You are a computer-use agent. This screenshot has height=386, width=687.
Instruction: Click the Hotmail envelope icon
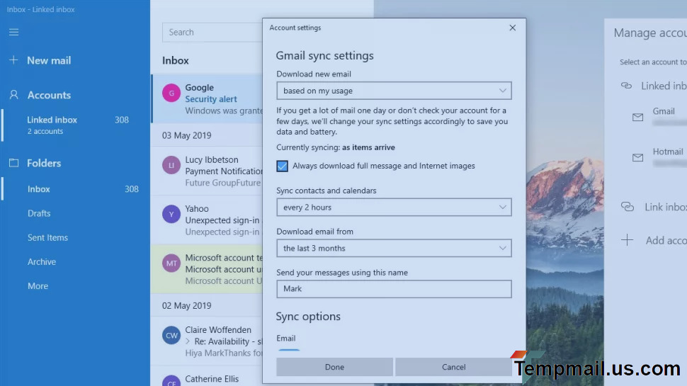click(x=637, y=157)
